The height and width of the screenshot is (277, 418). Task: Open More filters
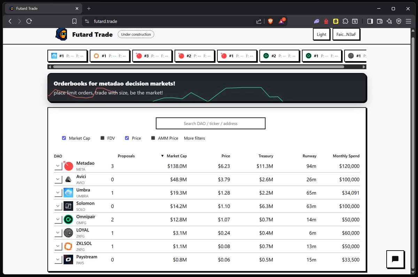click(194, 138)
